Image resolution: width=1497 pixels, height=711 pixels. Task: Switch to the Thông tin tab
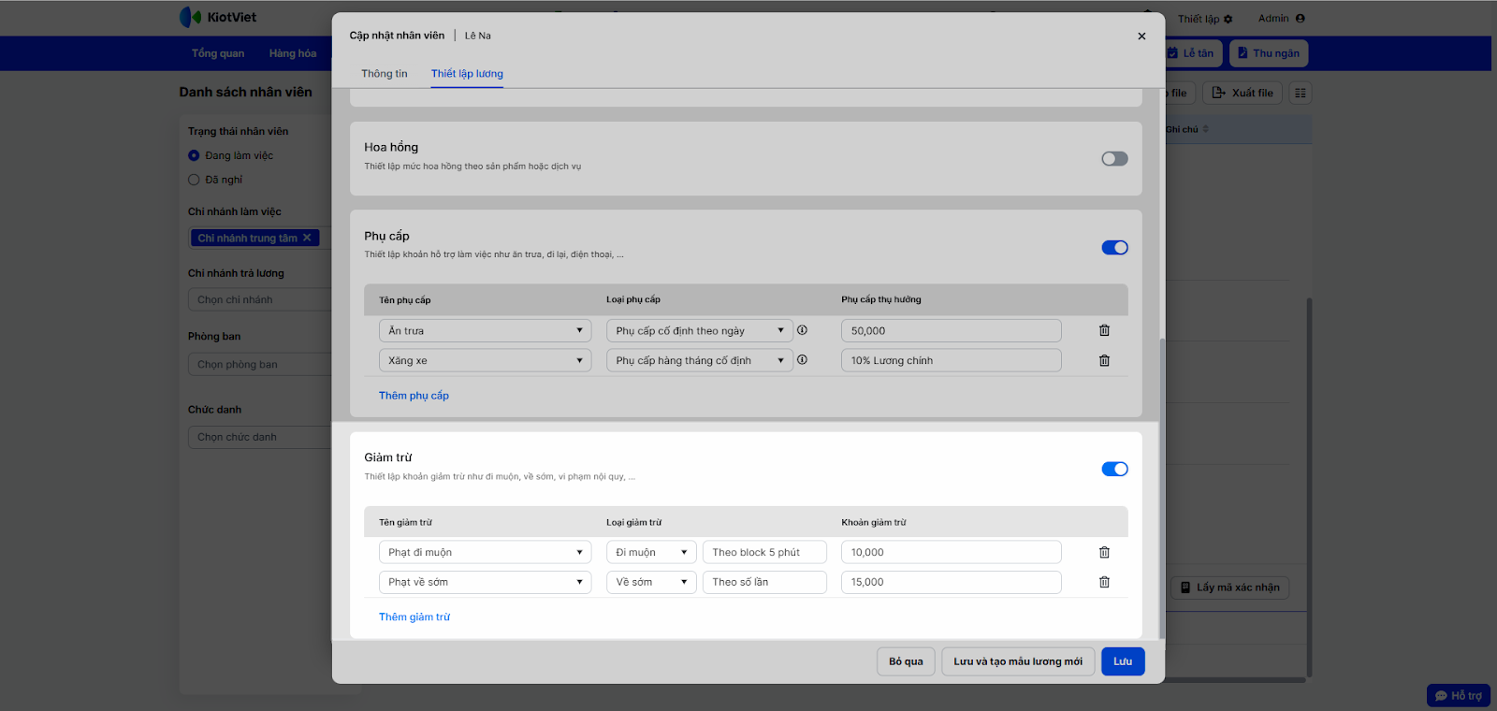385,74
